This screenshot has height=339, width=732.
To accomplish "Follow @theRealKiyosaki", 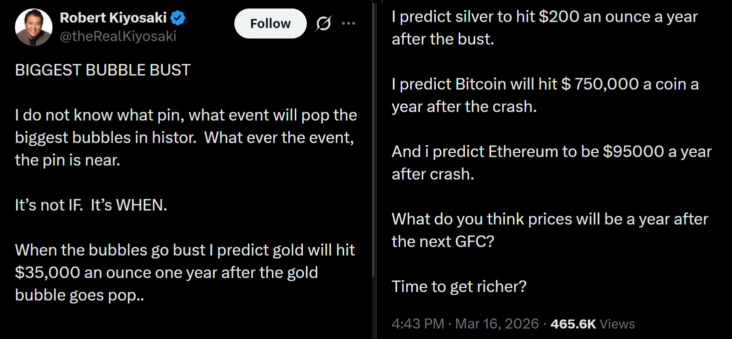I will click(270, 23).
